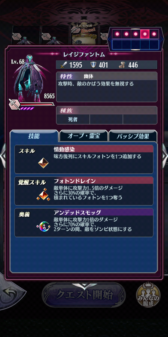
Task: Click the shield defense stat icon
Action: [x=94, y=65]
